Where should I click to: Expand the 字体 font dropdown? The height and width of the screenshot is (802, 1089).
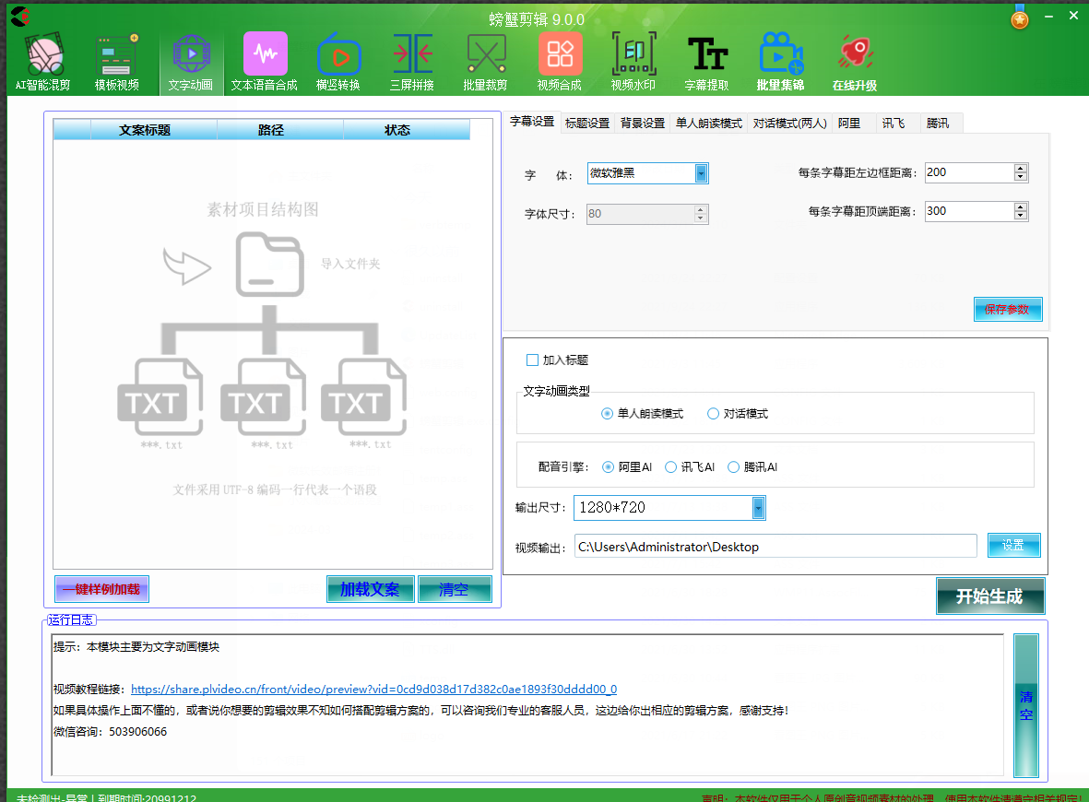coord(701,173)
